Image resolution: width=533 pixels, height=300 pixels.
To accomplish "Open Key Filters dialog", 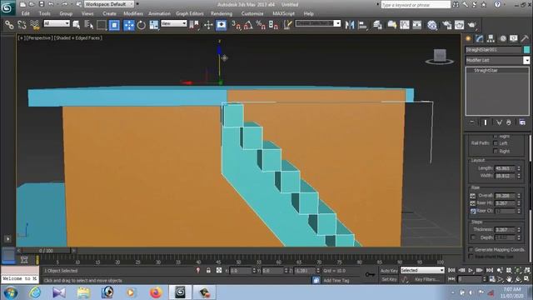I will click(426, 279).
